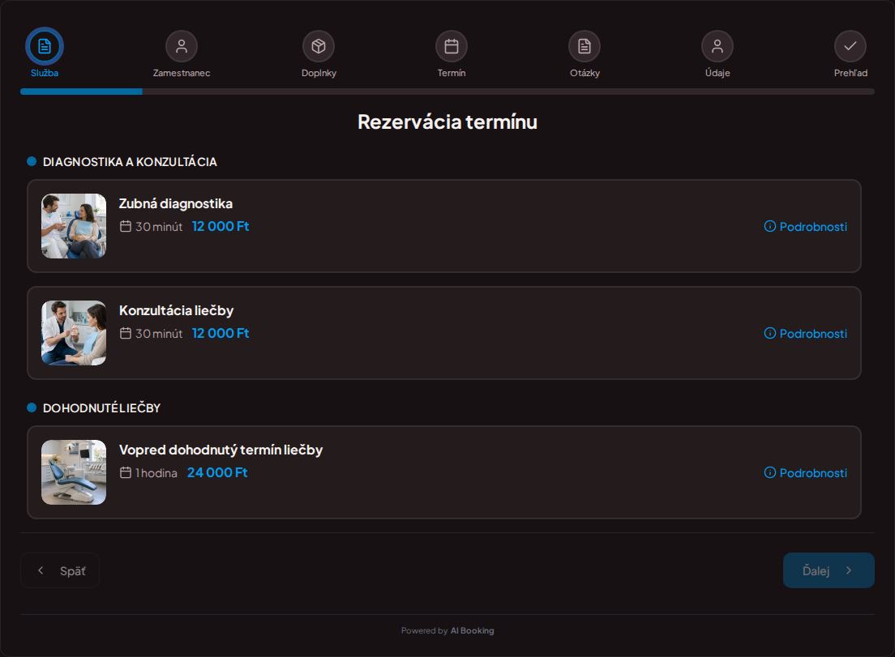The height and width of the screenshot is (657, 895).
Task: Click calendar icon beside Konzultácia liečby's 30 minút
Action: [x=126, y=333]
